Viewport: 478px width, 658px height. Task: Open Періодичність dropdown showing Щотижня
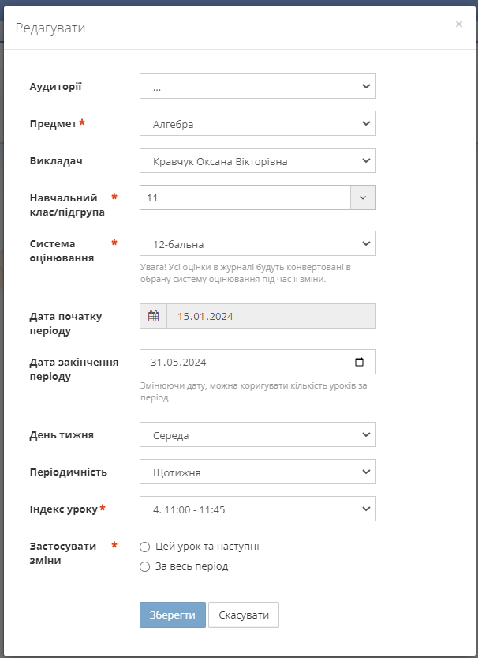(x=257, y=472)
